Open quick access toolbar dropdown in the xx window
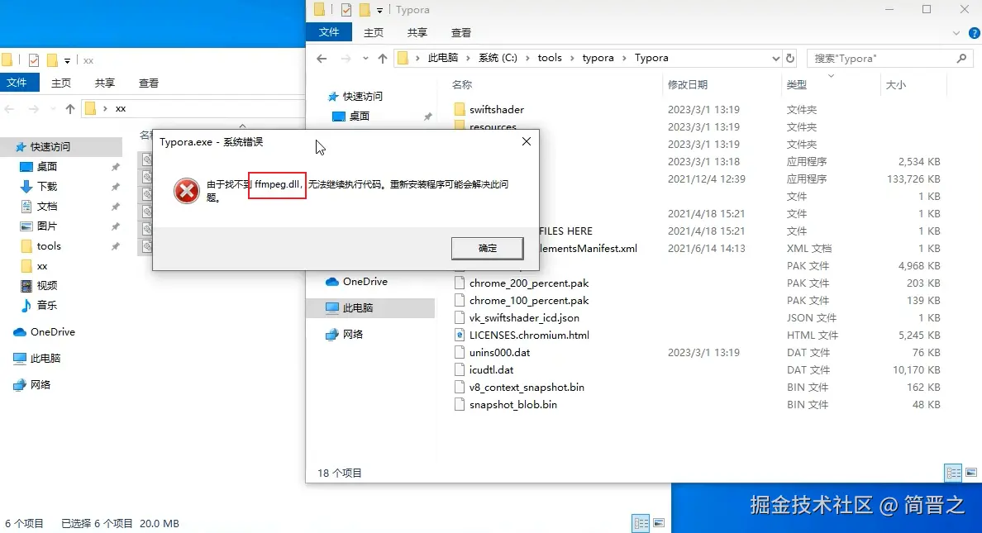982x533 pixels. pyautogui.click(x=67, y=61)
